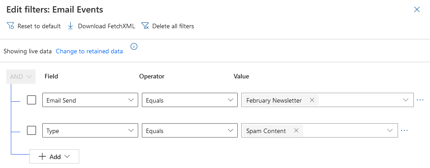Viewport: 430px width, 168px height.
Task: Click Change to retained data link
Action: (x=90, y=51)
